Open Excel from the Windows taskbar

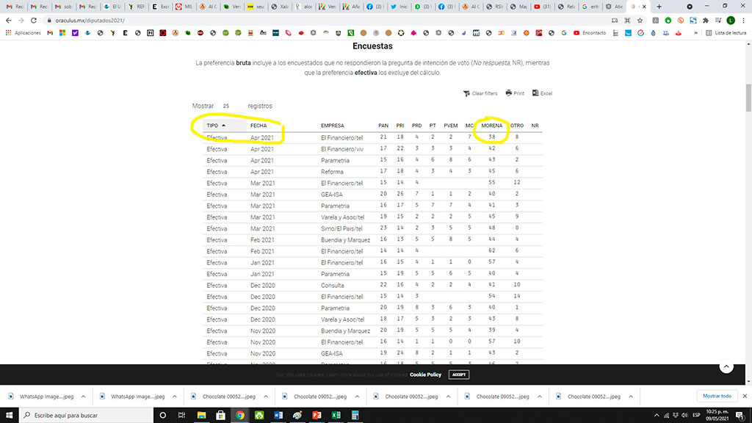pyautogui.click(x=336, y=415)
